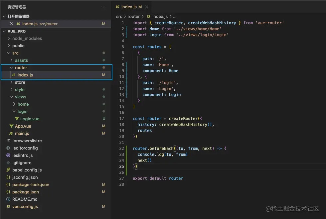Viewport: 326px width, 219px height.
Task: Click 'export default router' on line 27
Action: pyautogui.click(x=158, y=178)
